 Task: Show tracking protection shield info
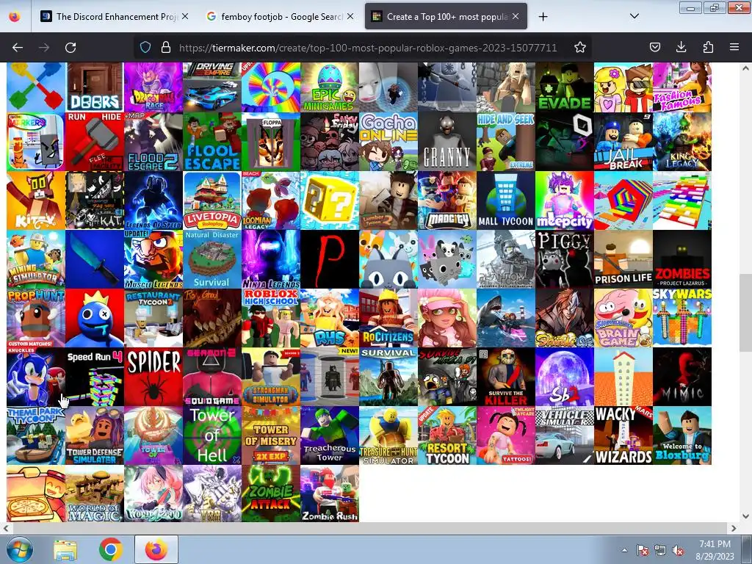(145, 48)
